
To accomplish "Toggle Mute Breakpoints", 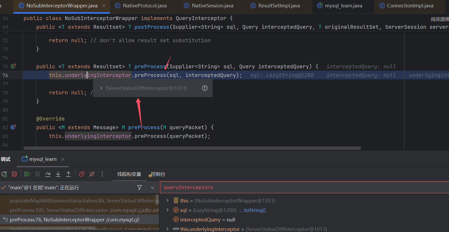I will (92, 174).
